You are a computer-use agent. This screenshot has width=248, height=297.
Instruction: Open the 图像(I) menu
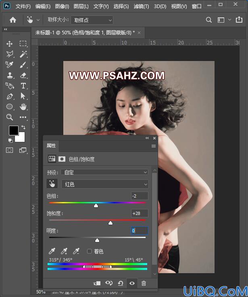tap(62, 6)
